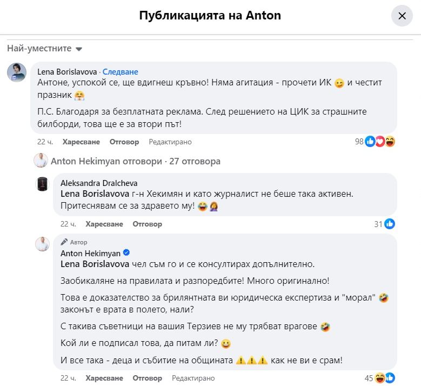Reply to Lena Borislavova's comment
421x386 pixels.
click(124, 142)
